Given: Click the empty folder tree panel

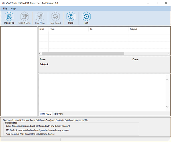Looking at the screenshot, I should pyautogui.click(x=19, y=71).
